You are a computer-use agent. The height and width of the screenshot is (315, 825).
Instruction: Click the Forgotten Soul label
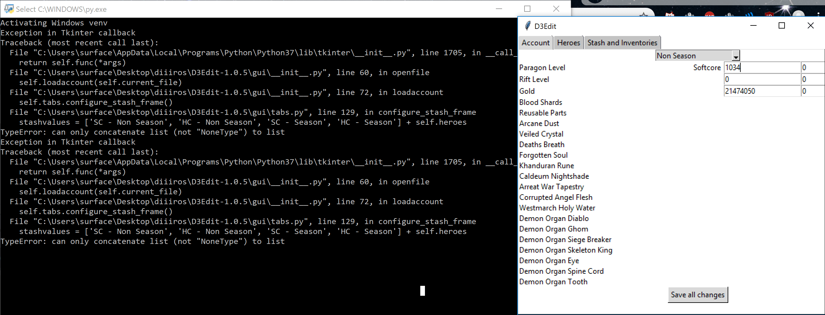pos(543,155)
